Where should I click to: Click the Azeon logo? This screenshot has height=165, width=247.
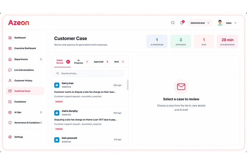19,23
